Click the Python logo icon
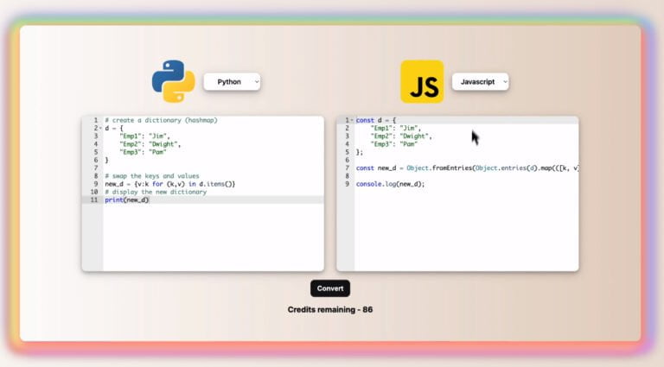664x367 pixels. (x=174, y=81)
